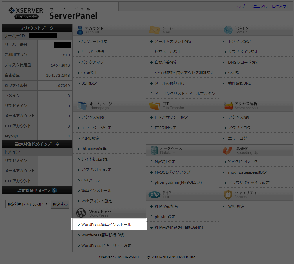Open the マニュアル link
This screenshot has width=294, height=264.
(259, 6)
